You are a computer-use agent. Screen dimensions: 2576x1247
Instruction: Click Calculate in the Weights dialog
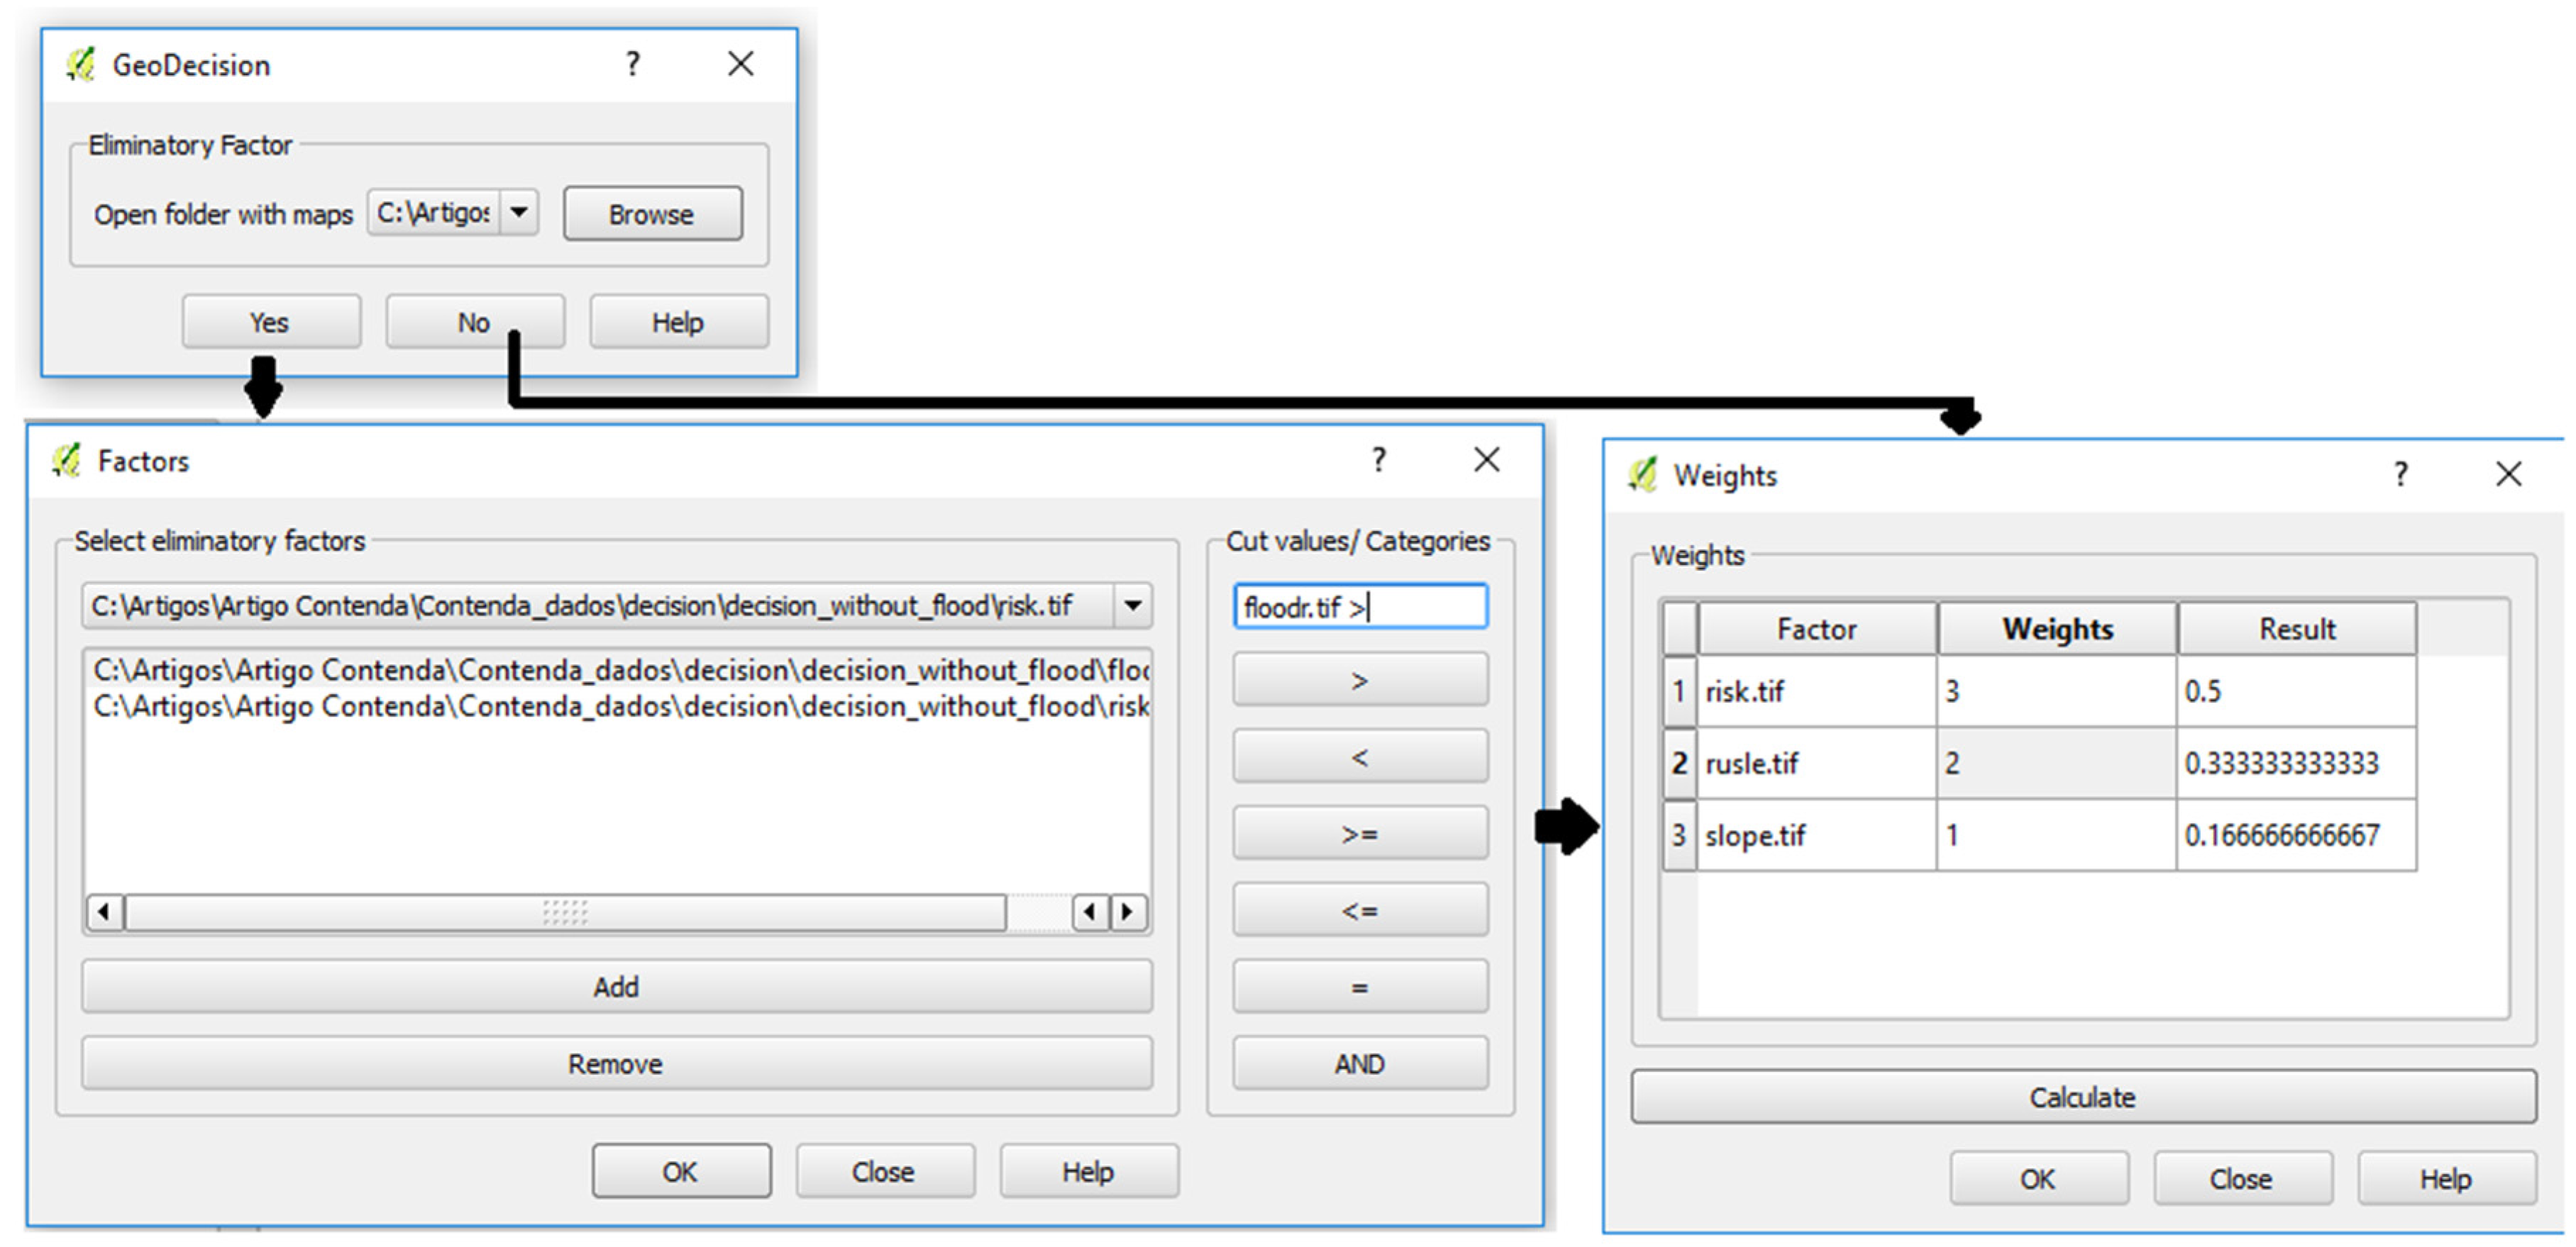[2084, 1097]
